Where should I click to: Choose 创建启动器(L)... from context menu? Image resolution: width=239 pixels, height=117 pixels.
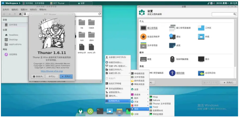tap(118, 62)
